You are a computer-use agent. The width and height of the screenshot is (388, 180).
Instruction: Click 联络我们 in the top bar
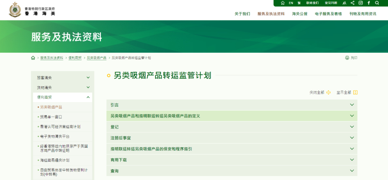pyautogui.click(x=312, y=3)
